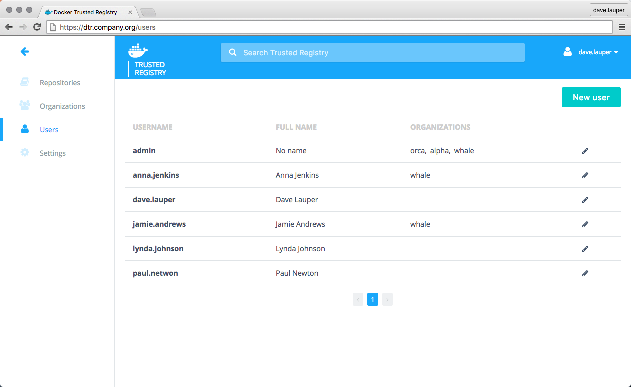Open the browser hamburger menu
The height and width of the screenshot is (387, 631).
(622, 27)
